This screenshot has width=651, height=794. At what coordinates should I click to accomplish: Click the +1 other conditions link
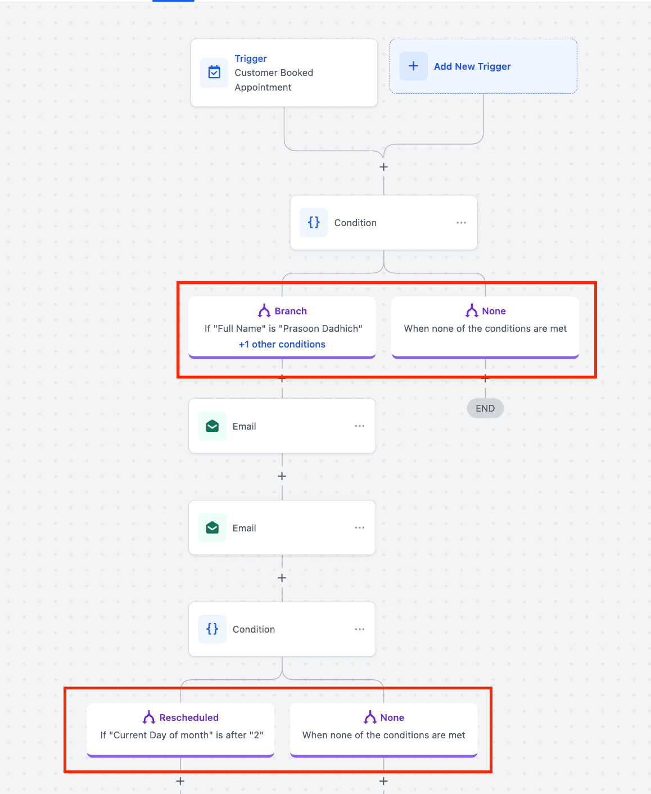(x=282, y=344)
